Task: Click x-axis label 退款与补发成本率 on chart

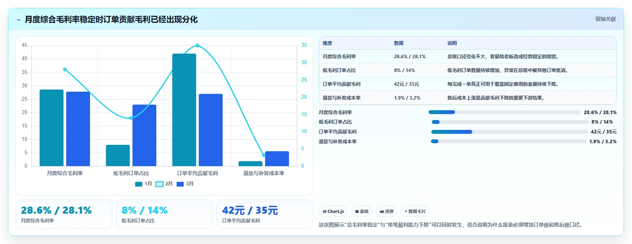Action: click(x=264, y=173)
